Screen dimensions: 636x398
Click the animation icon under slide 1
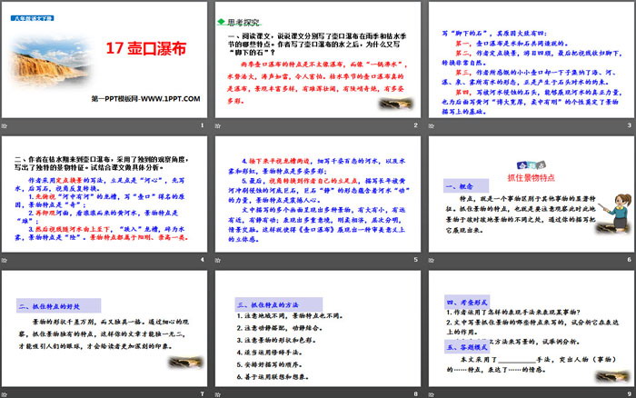click(7, 124)
